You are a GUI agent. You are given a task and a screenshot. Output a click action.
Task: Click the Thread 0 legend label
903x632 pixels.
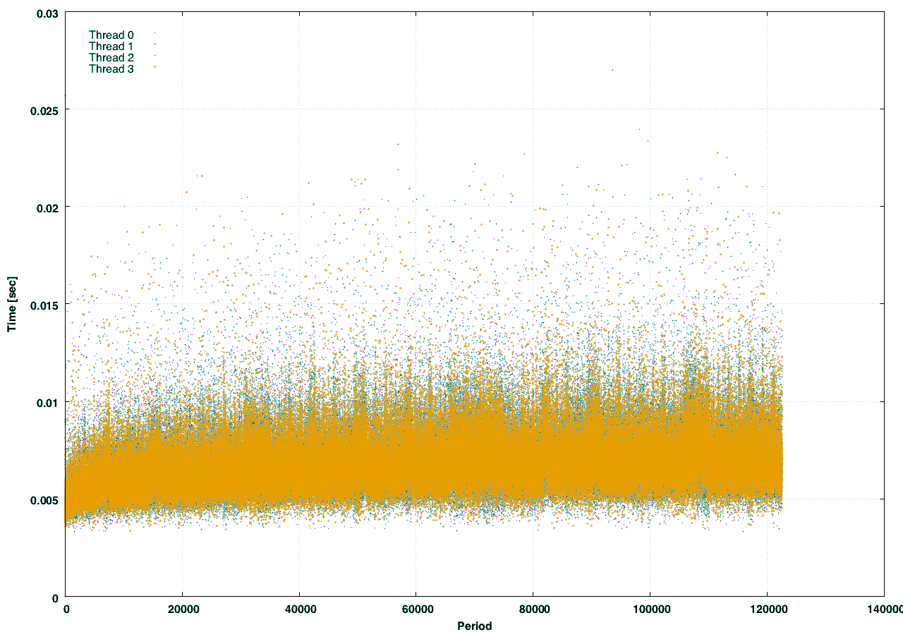pos(111,35)
